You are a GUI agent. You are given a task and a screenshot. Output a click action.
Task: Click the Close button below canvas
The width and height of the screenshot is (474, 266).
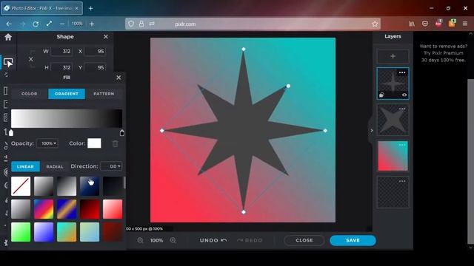click(x=304, y=240)
